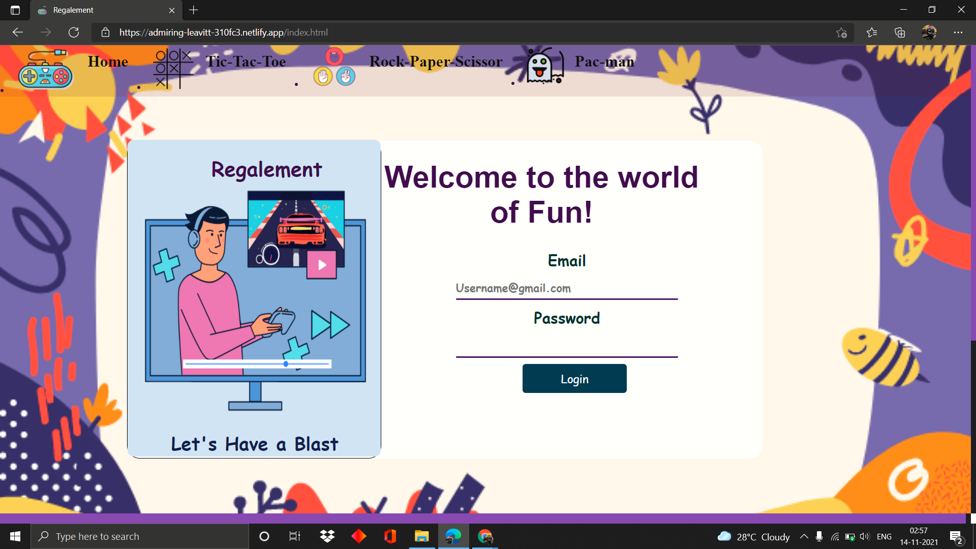Click the tic-tac-toe grid icon
Viewport: 976px width, 549px height.
point(173,69)
